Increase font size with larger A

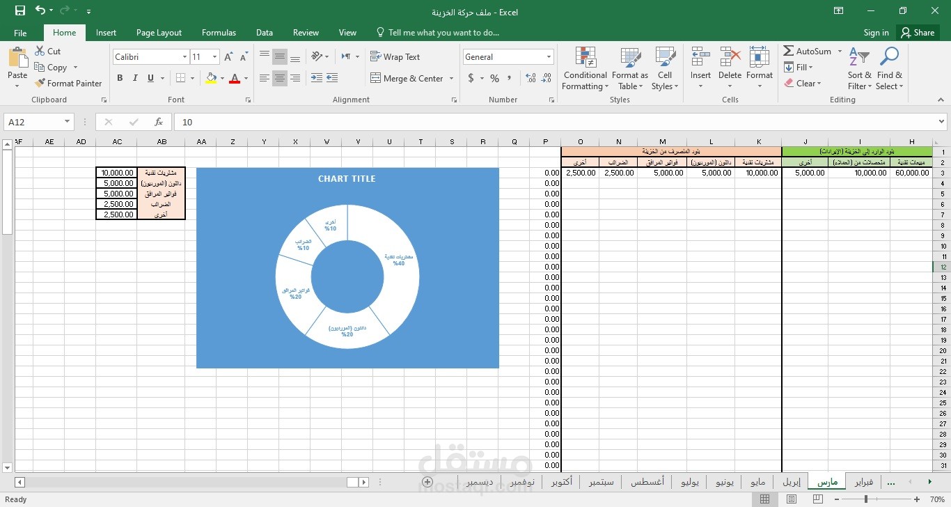[x=230, y=57]
